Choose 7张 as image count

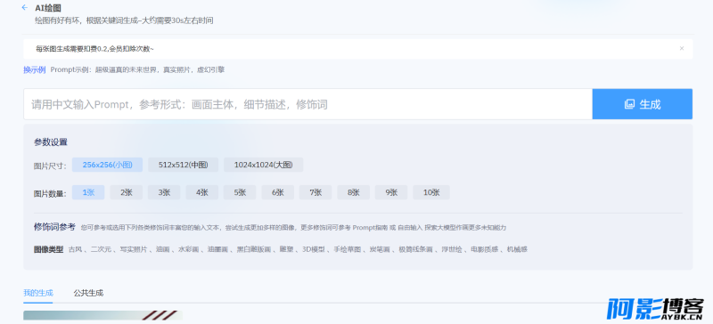[316, 192]
